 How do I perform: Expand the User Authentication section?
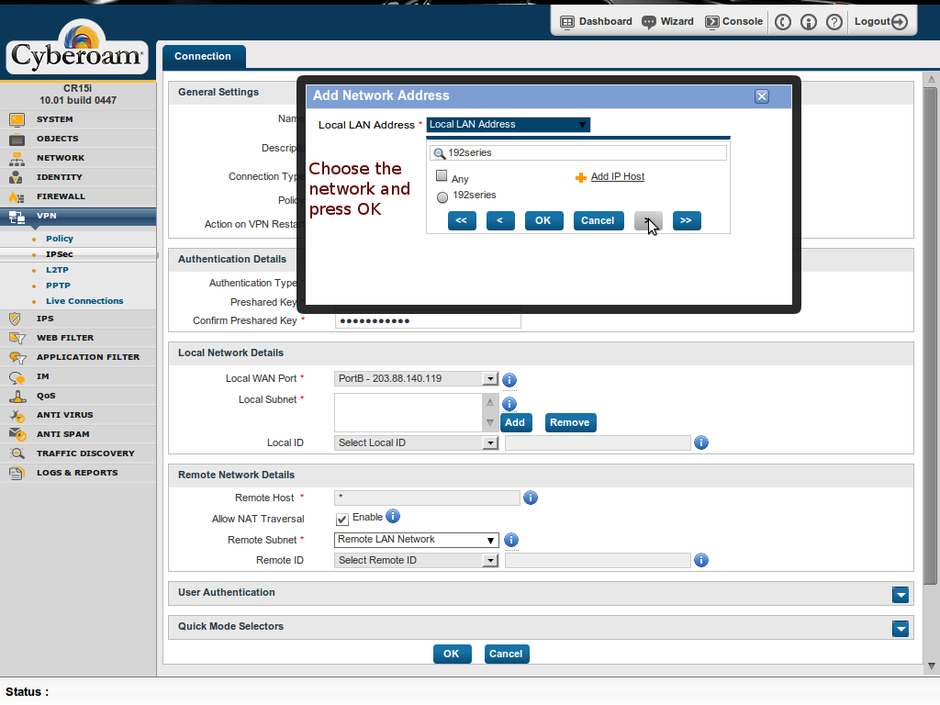click(x=901, y=595)
